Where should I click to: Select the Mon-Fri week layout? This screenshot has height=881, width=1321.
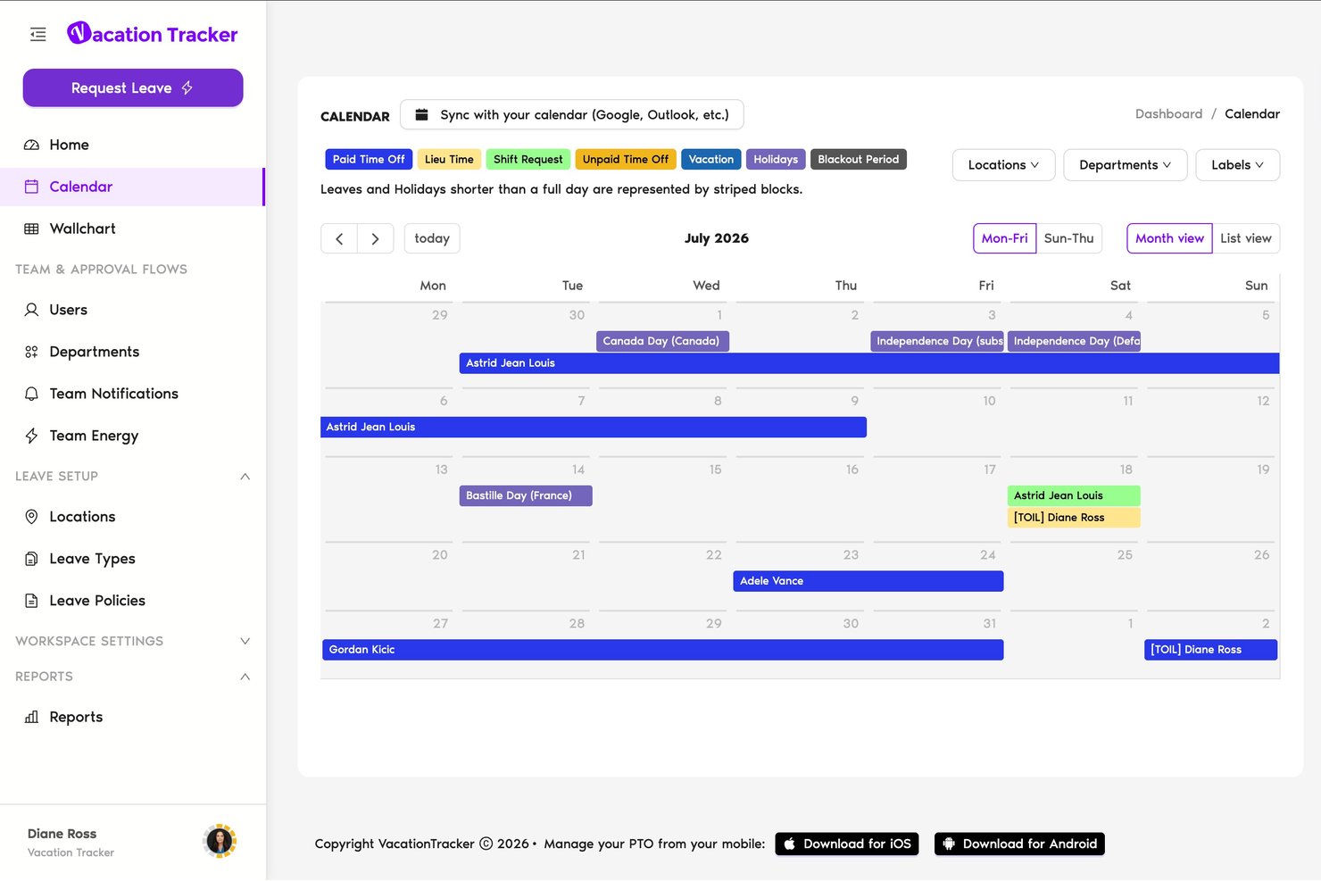[x=1005, y=238]
